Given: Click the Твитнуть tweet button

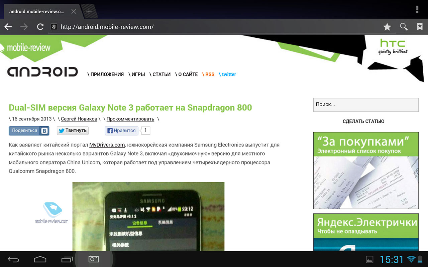Looking at the screenshot, I should click(x=72, y=130).
